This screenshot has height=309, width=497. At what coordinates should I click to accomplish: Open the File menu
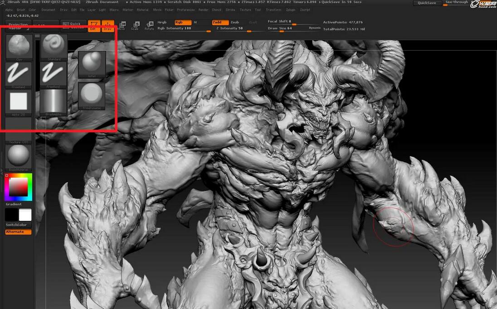point(82,10)
